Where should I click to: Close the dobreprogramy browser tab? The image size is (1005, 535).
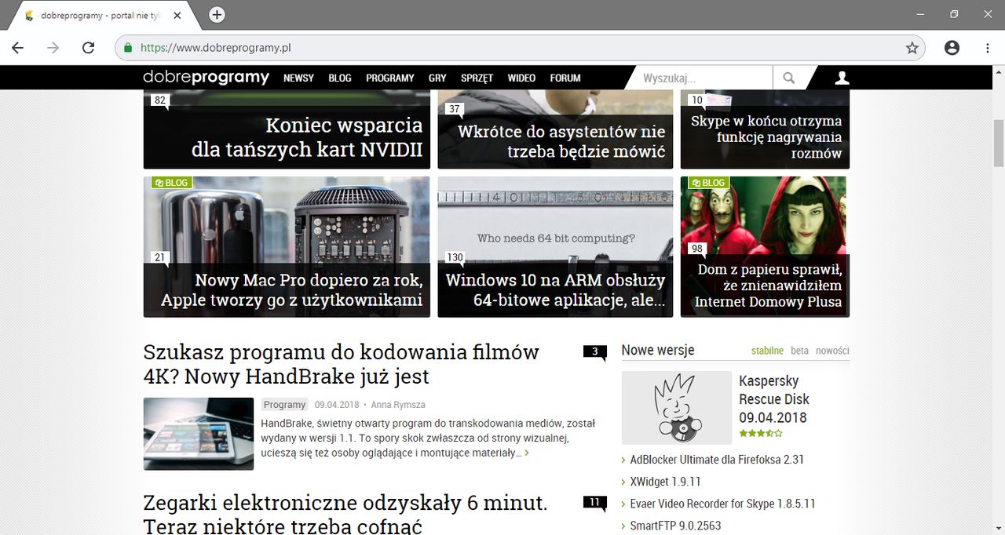pyautogui.click(x=177, y=16)
